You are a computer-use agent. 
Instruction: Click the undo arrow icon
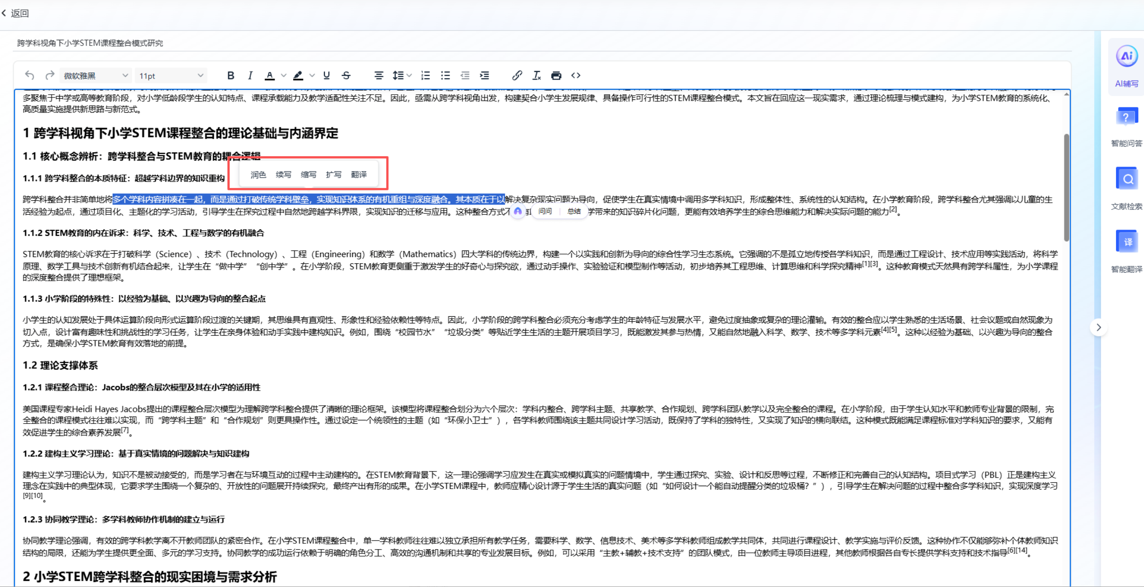pos(30,75)
